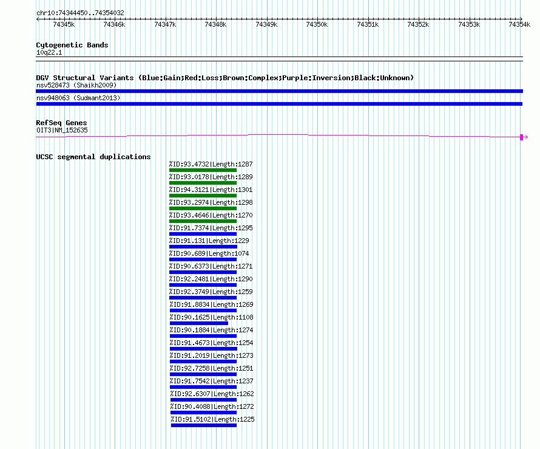Click green bar for %ID:93.2974|Length:1298
The height and width of the screenshot is (449, 540).
pyautogui.click(x=203, y=208)
